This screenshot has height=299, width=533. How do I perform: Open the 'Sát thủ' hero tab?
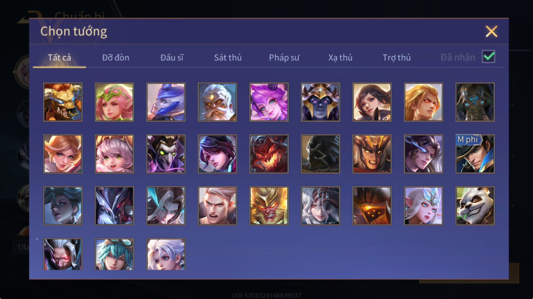pyautogui.click(x=228, y=58)
